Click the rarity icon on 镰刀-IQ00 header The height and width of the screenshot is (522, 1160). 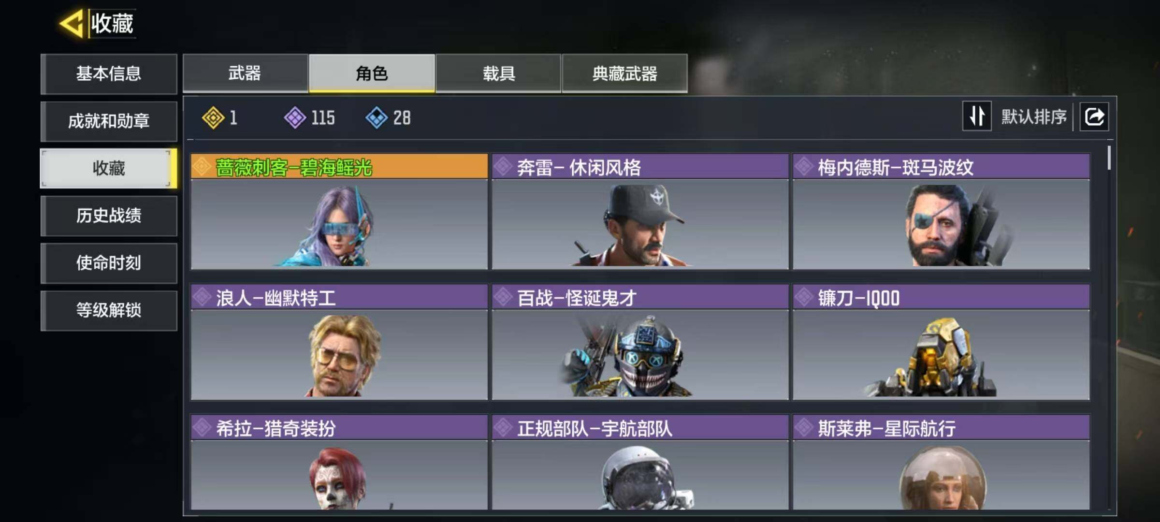coord(804,297)
